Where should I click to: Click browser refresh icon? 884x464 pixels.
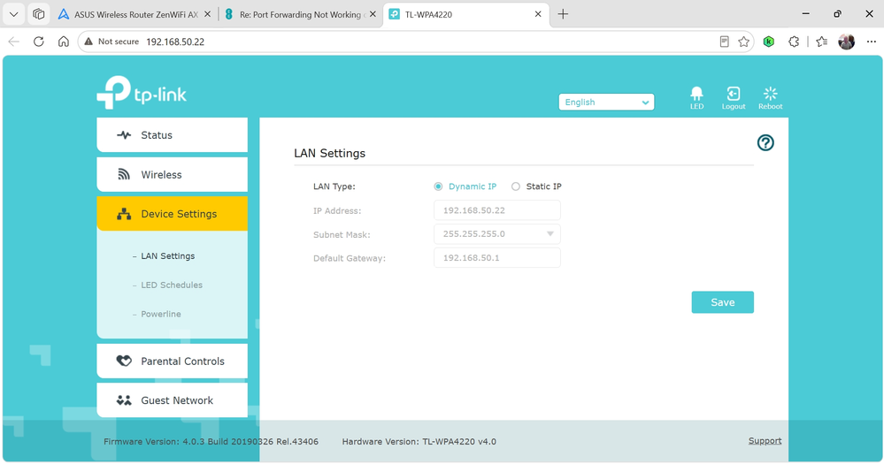coord(38,42)
